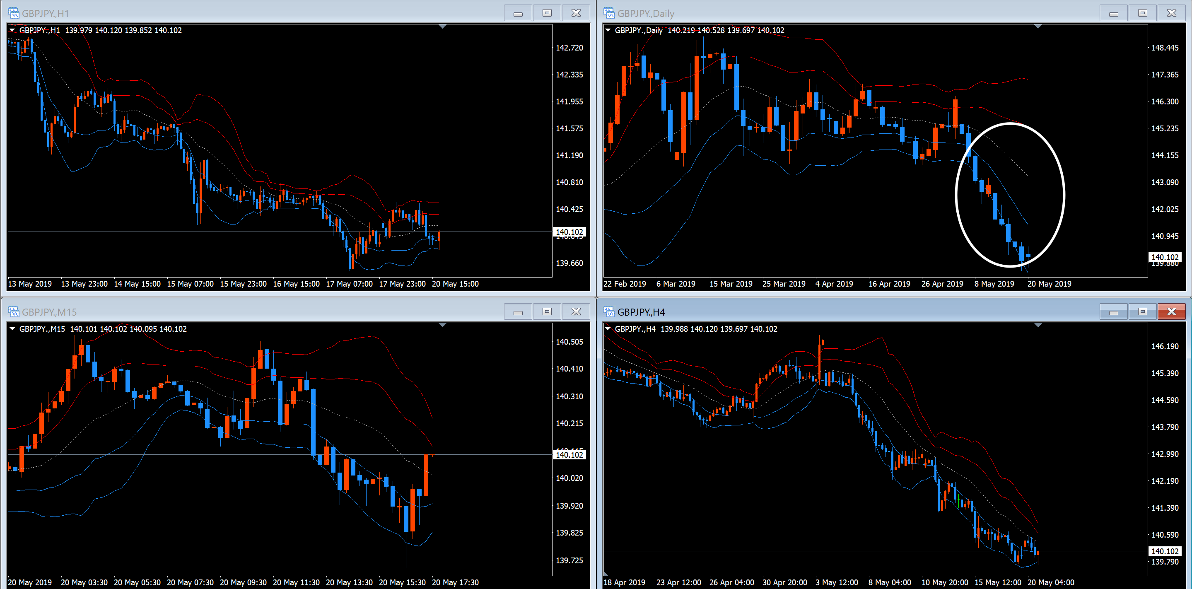The width and height of the screenshot is (1192, 589).
Task: Open the triangle menu beside GBPJPY,H4 label
Action: (608, 328)
